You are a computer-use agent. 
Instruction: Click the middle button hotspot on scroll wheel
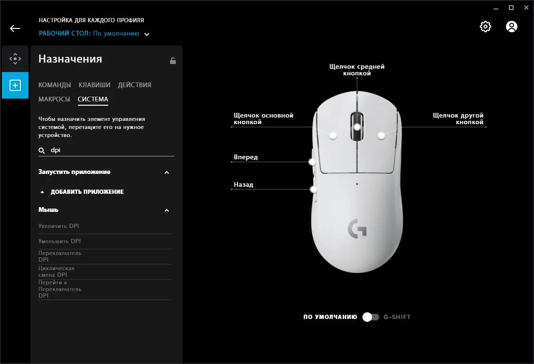357,127
